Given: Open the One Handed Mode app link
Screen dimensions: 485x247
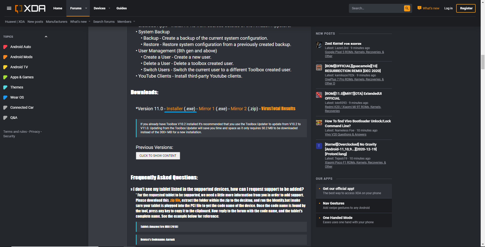Looking at the screenshot, I should click(x=338, y=218).
